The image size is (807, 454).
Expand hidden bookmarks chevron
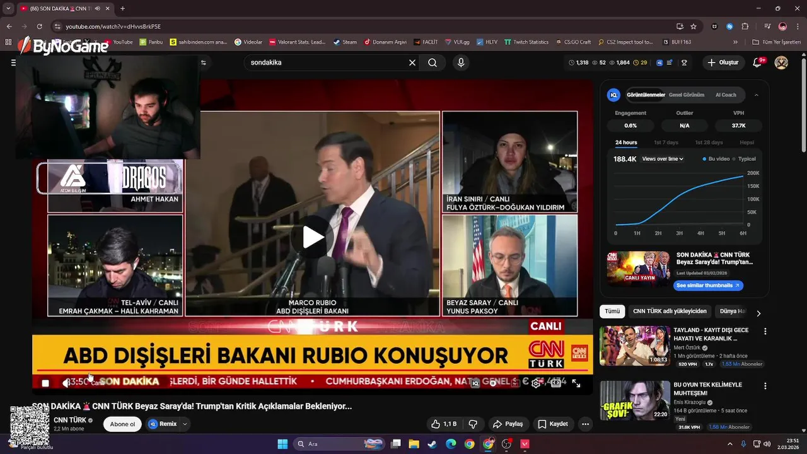(x=736, y=42)
